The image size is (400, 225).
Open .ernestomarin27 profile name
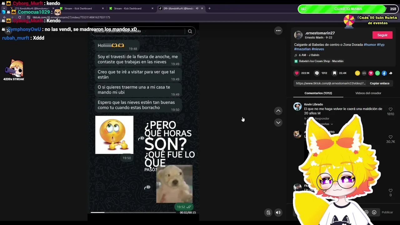[x=320, y=33]
